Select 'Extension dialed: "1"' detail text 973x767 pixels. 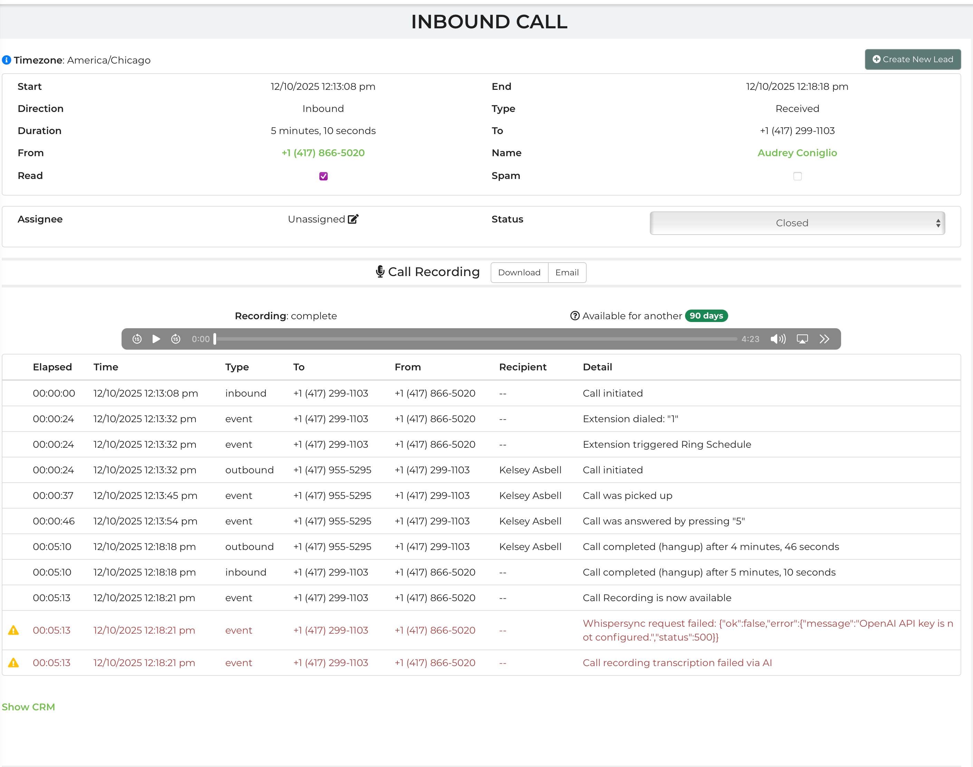[x=630, y=419]
